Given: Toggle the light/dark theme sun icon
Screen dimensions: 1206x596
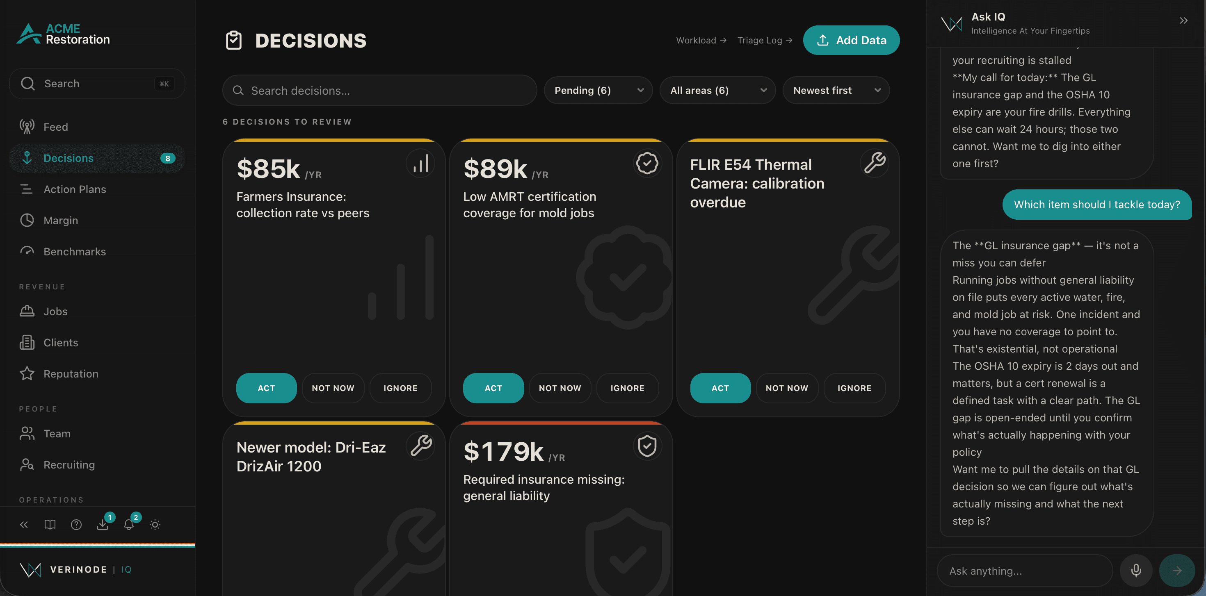Looking at the screenshot, I should pyautogui.click(x=155, y=524).
